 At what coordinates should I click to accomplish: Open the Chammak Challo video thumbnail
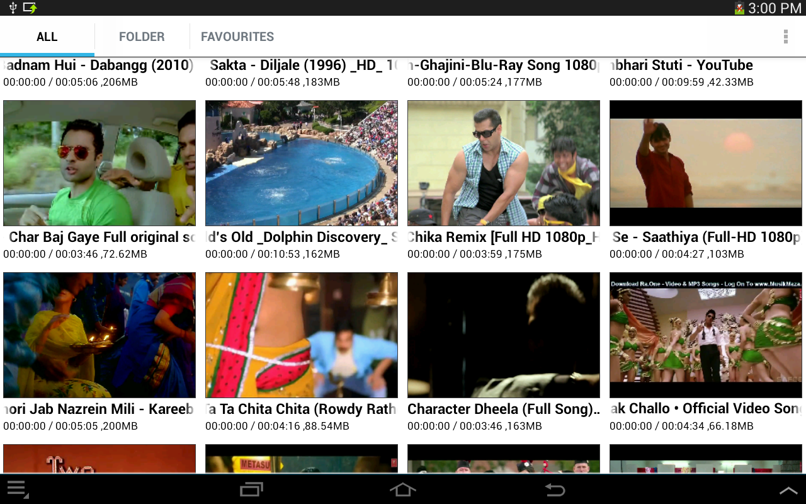click(705, 335)
